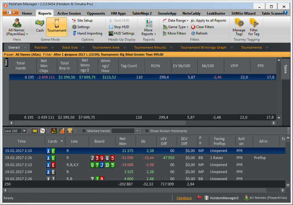Click the Filter for Tag icon
This screenshot has width=293, height=205.
pyautogui.click(x=254, y=26)
